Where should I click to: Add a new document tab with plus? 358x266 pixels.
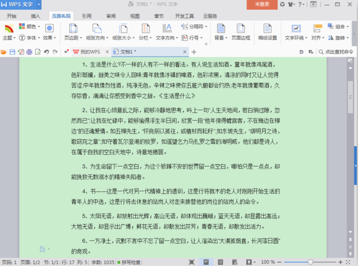[x=194, y=52]
